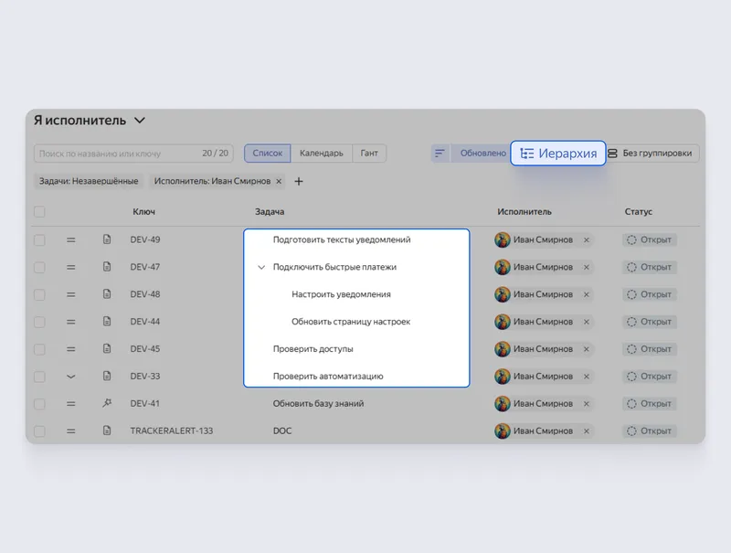Image resolution: width=731 pixels, height=553 pixels.
Task: Click the priority icon in DEV-47 row
Action: point(71,267)
